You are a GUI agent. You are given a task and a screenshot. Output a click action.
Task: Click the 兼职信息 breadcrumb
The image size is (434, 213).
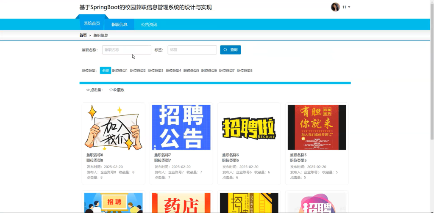101,35
